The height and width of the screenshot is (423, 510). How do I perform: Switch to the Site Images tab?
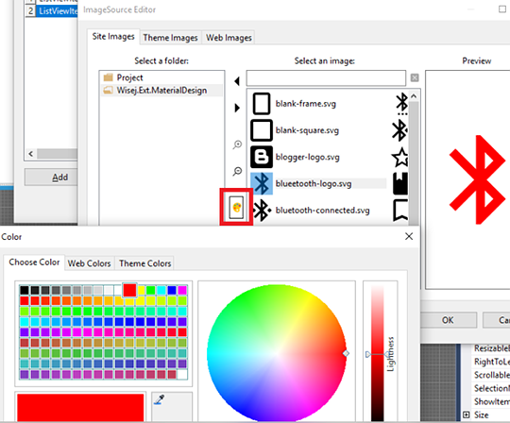(113, 37)
